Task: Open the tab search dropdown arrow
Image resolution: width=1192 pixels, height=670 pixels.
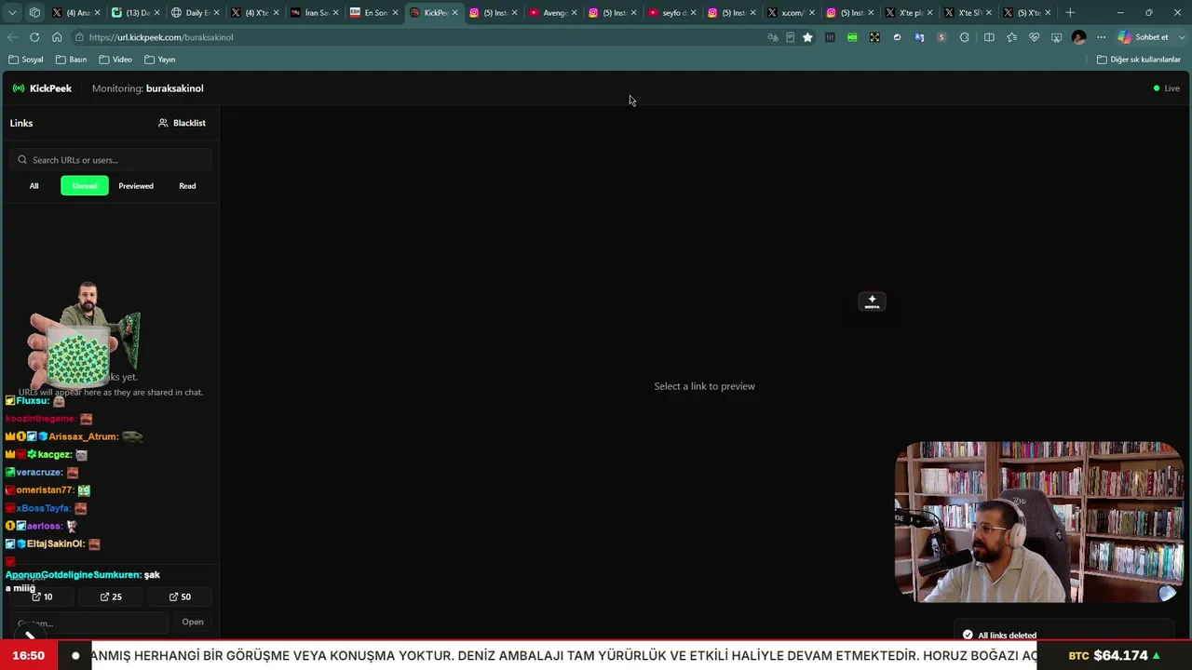Action: (12, 13)
